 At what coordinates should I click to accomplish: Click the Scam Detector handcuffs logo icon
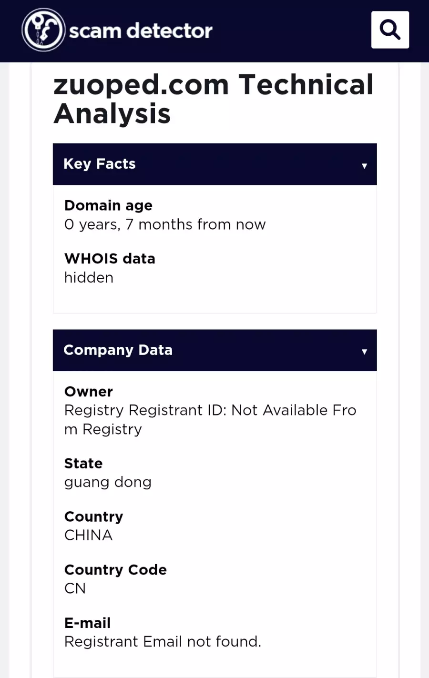(x=43, y=30)
